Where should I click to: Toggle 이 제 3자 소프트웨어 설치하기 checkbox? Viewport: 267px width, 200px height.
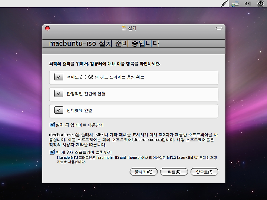coord(52,152)
